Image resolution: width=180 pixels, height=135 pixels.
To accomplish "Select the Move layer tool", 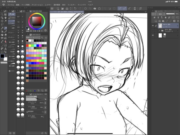I will point(2,21).
